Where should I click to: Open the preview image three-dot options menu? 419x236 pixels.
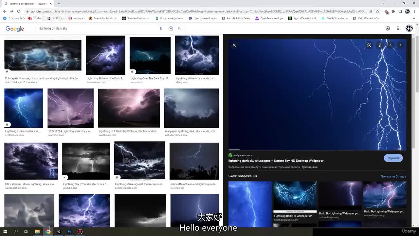(380, 45)
